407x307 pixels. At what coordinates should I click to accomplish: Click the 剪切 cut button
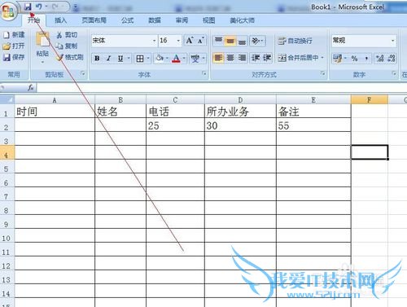click(67, 35)
